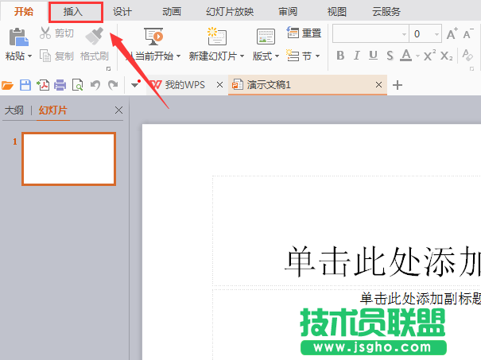The height and width of the screenshot is (360, 481).
Task: Open the 从当前开始 dropdown arrow
Action: coord(178,56)
